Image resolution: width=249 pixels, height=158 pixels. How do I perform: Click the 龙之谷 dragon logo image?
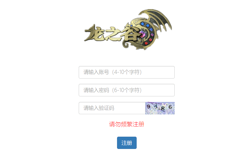[128, 29]
